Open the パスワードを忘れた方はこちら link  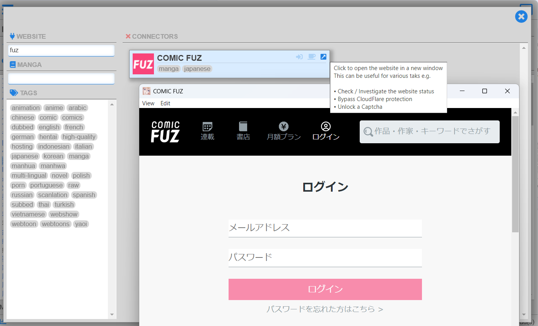point(325,309)
